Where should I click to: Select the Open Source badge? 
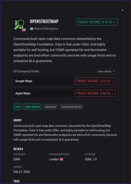point(33,107)
